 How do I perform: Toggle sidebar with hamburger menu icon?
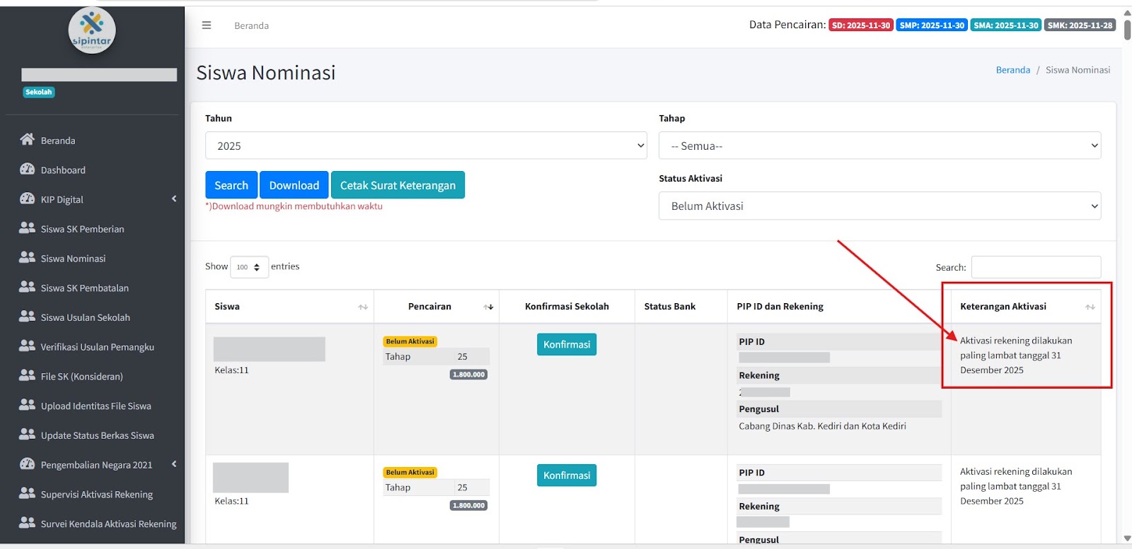207,25
